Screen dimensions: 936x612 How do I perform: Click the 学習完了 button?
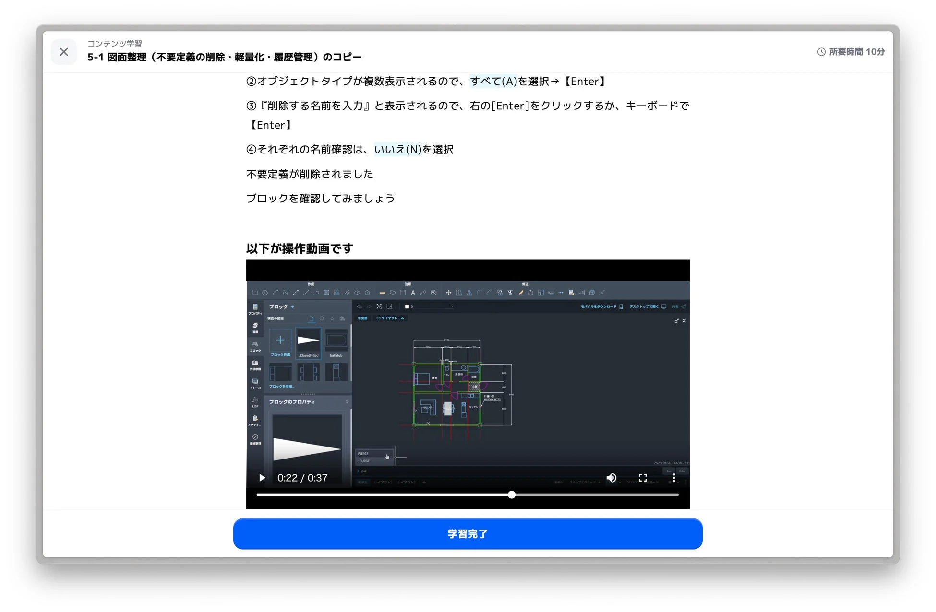(x=468, y=534)
